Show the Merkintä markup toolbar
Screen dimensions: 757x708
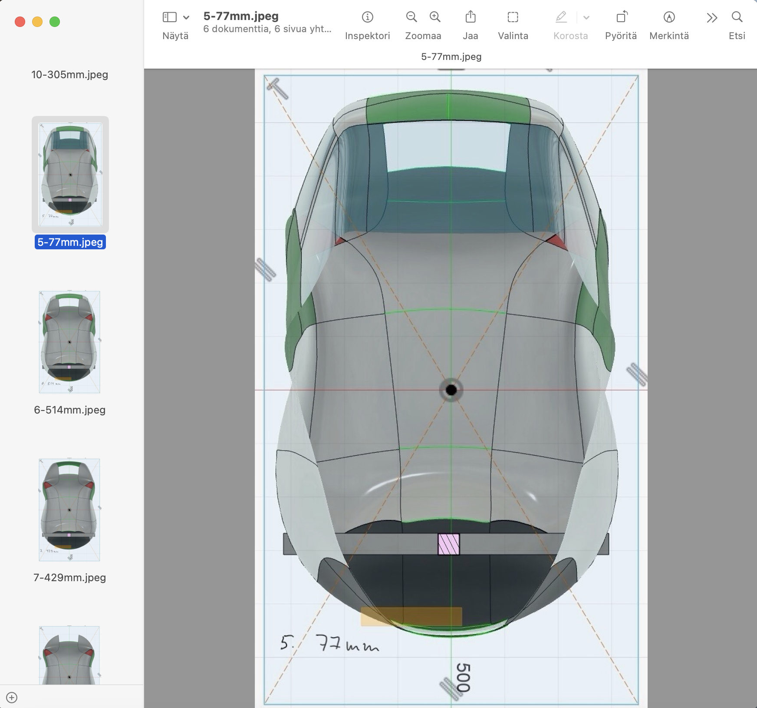click(x=669, y=17)
